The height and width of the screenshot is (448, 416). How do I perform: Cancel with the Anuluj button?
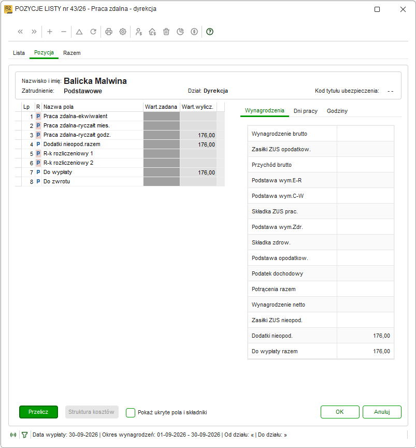(x=382, y=412)
